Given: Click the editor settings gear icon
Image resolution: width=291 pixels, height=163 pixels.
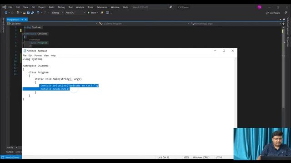Looking at the screenshot, I should [x=284, y=19].
